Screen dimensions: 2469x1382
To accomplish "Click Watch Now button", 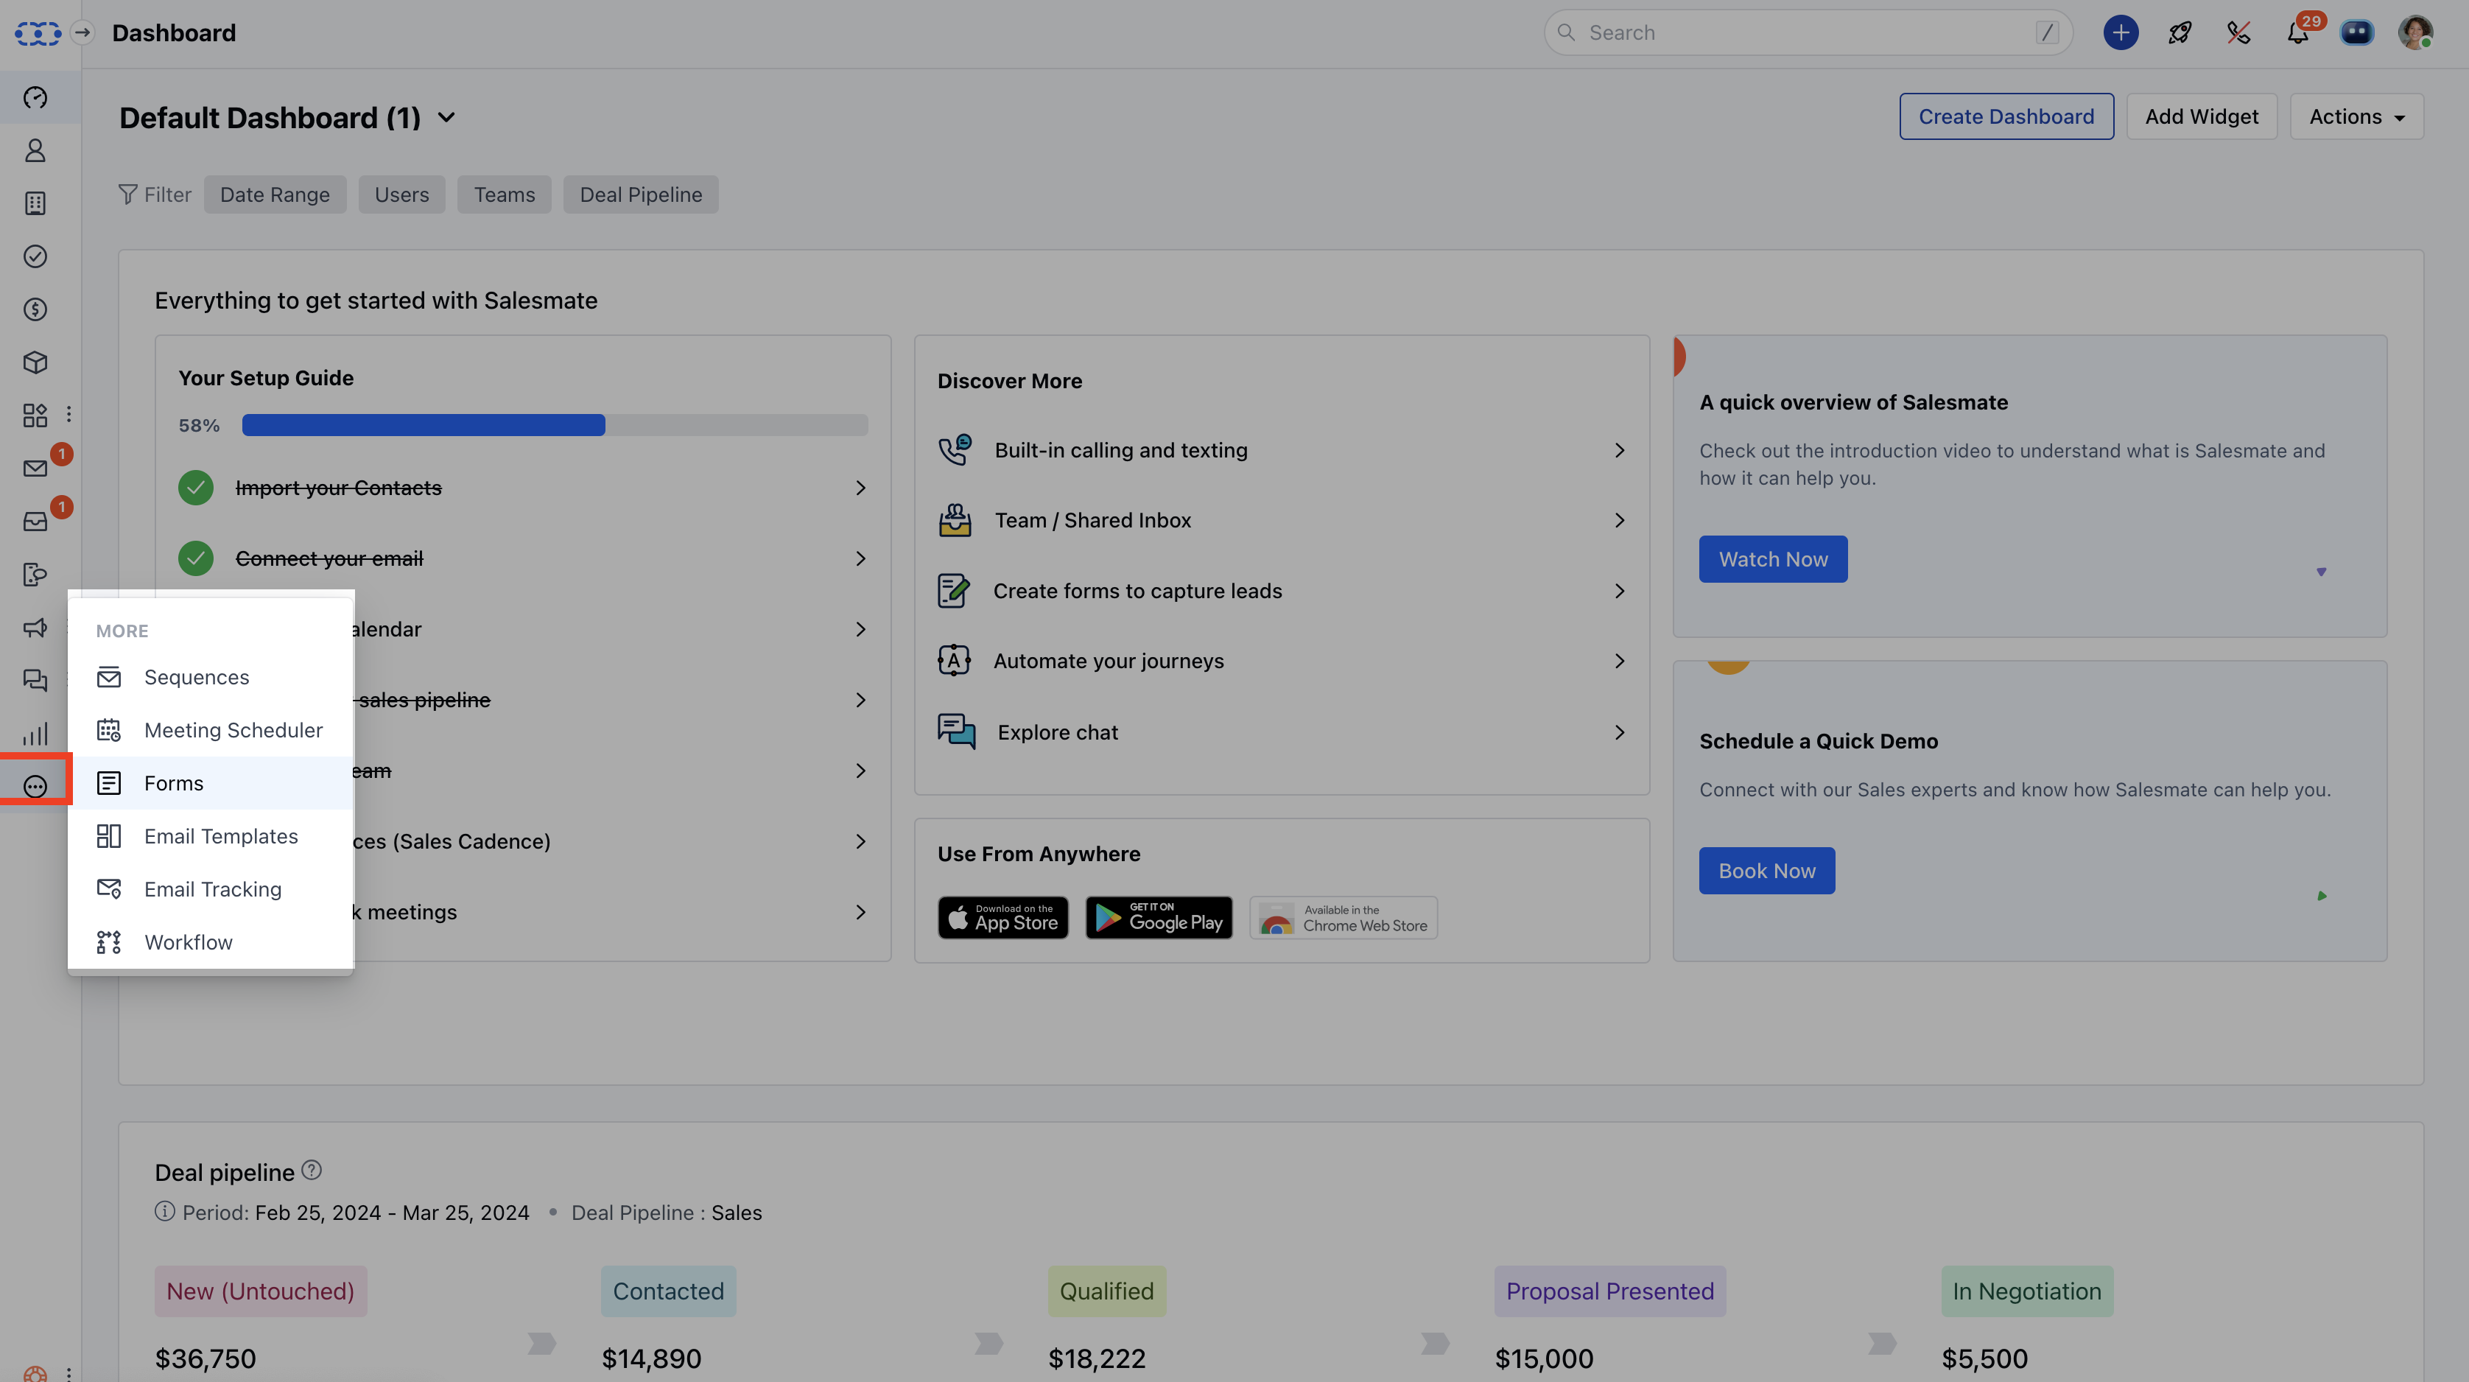I will 1773,558.
